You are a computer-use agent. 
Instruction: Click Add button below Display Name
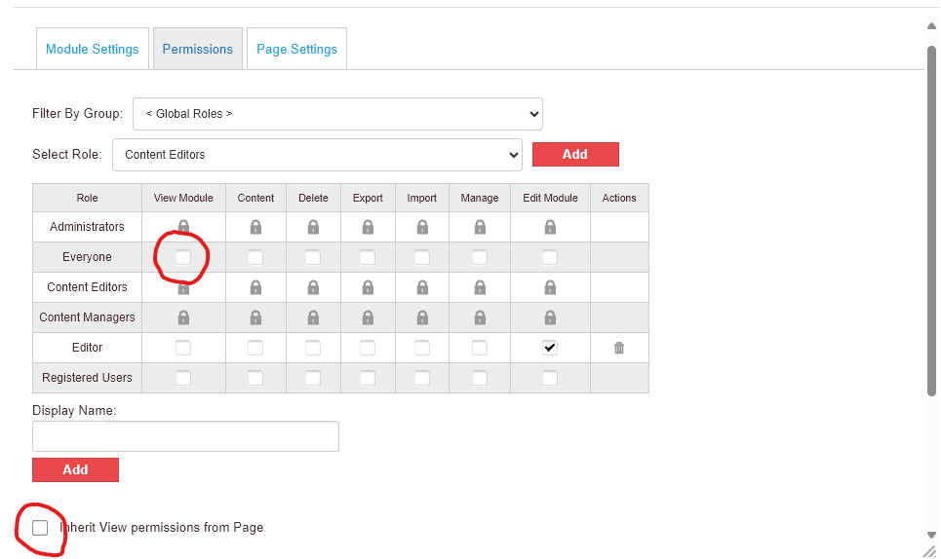click(75, 469)
